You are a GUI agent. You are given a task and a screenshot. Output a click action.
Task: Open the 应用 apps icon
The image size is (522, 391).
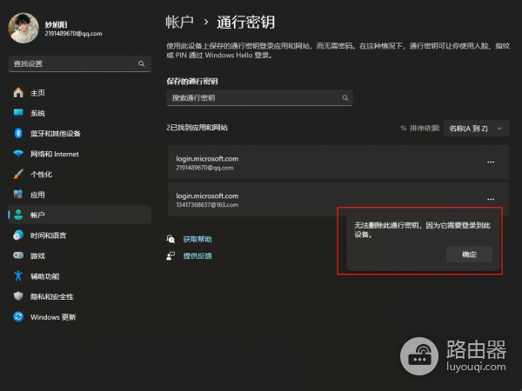[x=18, y=194]
